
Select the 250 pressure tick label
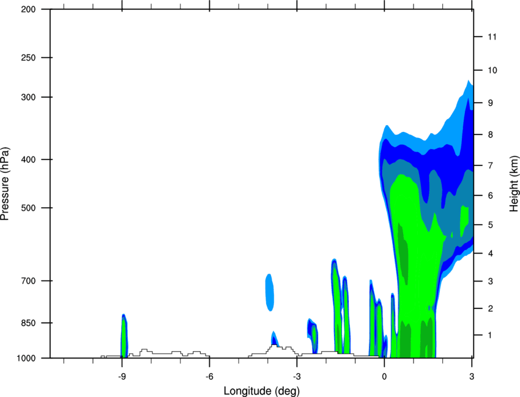tap(28, 57)
